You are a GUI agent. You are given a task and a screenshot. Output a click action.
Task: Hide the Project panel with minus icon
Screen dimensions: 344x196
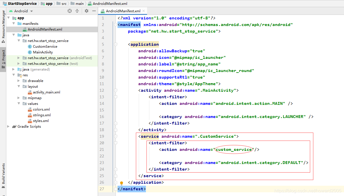click(x=94, y=11)
